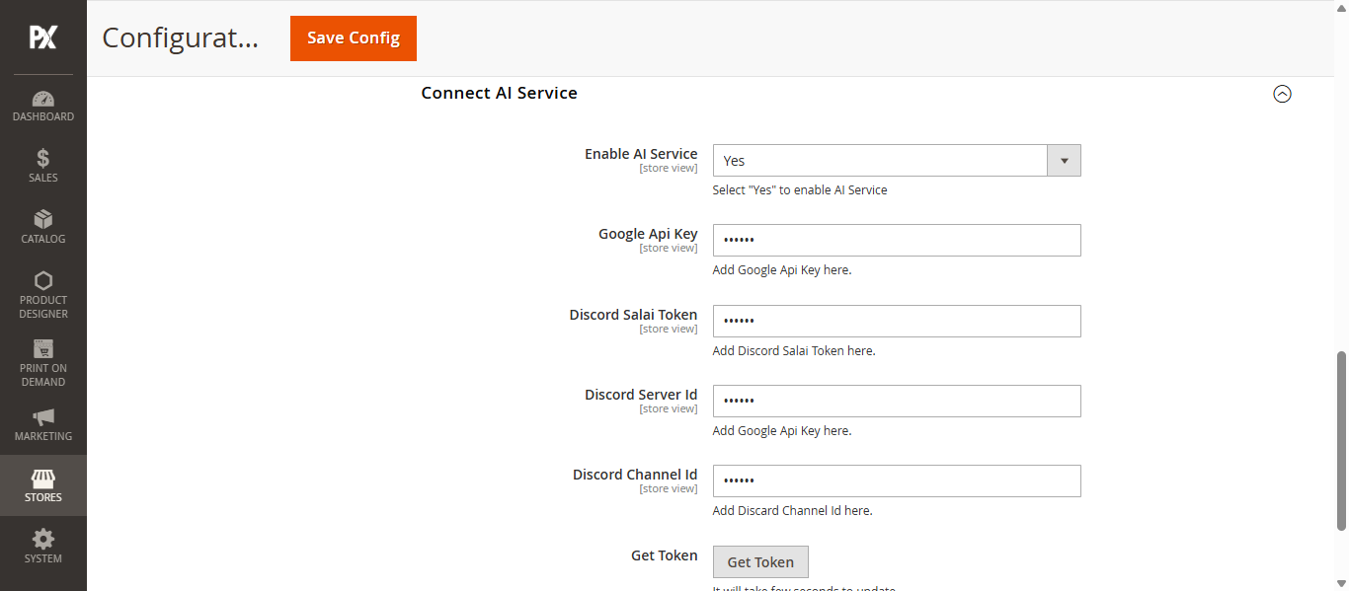Click the page vertical scrollbar thumb

(1341, 439)
